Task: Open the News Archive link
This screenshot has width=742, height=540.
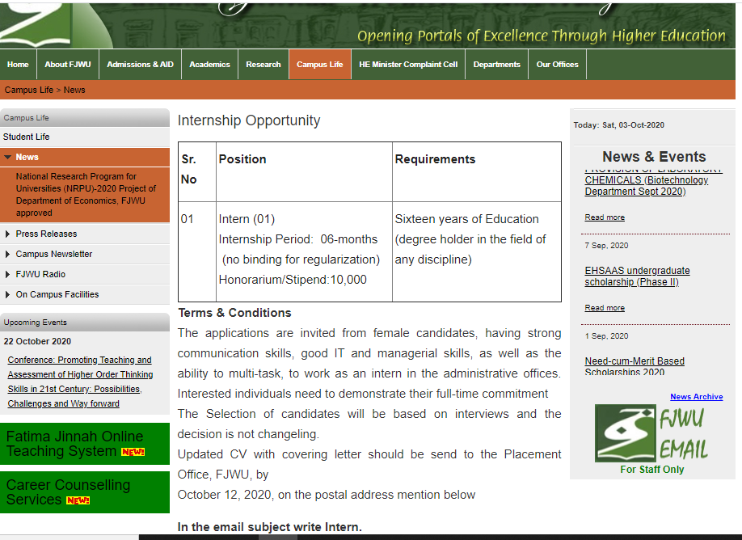Action: (696, 397)
